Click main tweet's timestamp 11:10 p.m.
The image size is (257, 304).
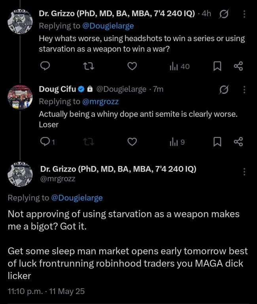pos(24,291)
